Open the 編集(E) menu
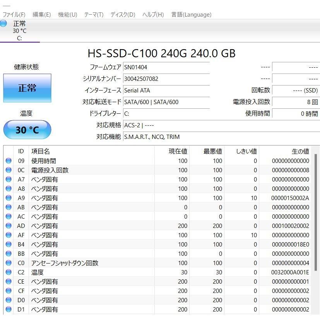 pos(41,15)
